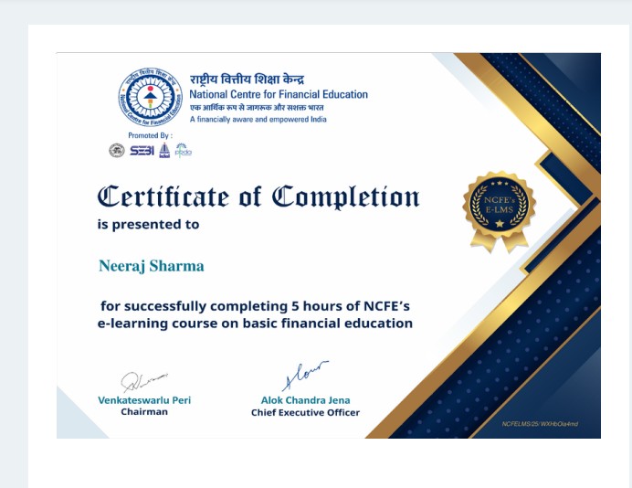Click the Chairman's signature above Venkateswarlu Peri

tap(144, 381)
